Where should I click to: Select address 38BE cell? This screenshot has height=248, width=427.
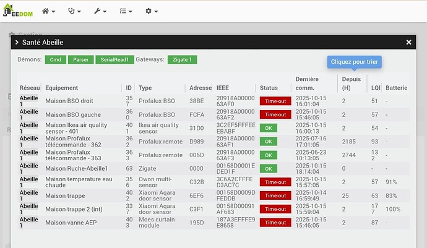pos(197,101)
